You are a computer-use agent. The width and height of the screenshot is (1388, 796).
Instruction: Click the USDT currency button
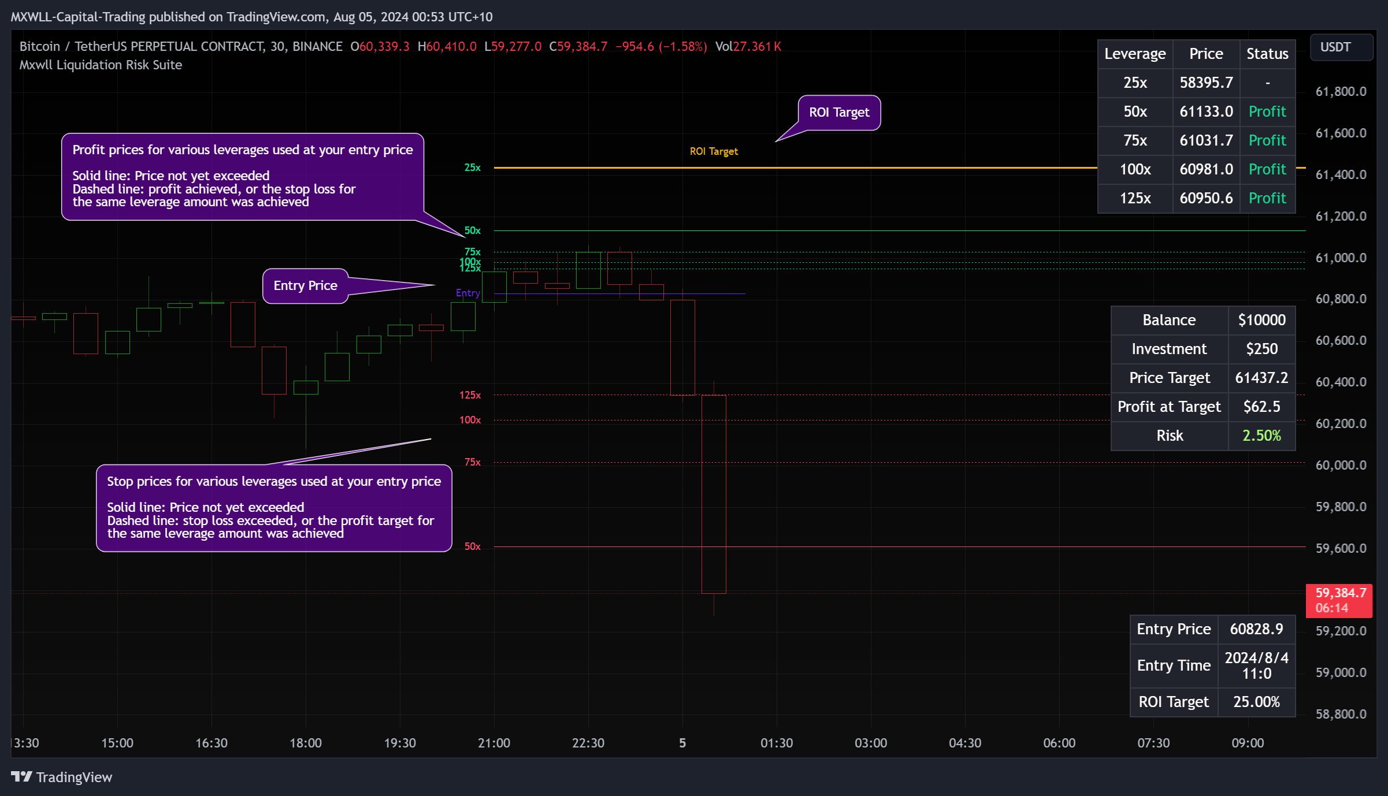1341,47
